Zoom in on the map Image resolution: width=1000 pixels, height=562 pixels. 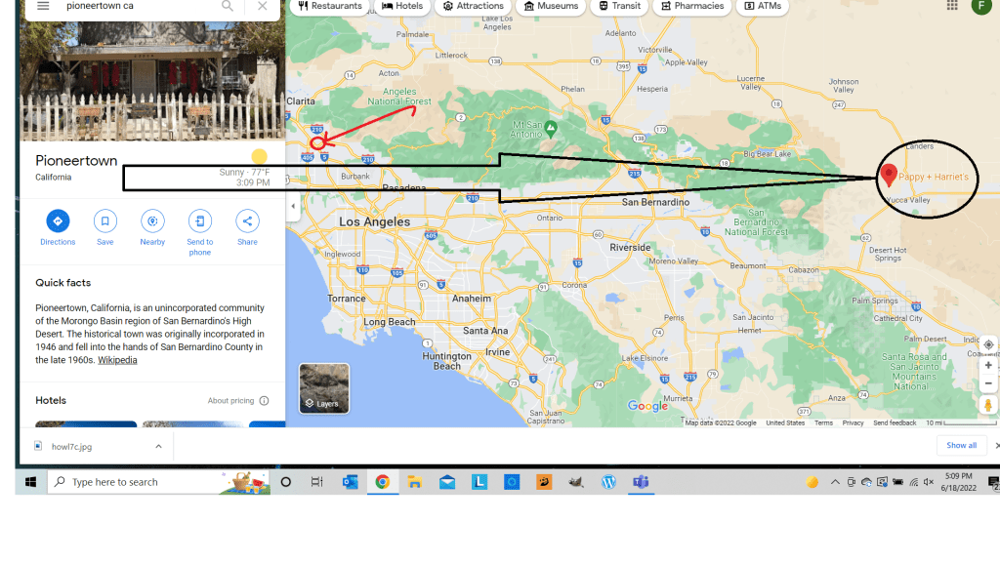tap(988, 365)
